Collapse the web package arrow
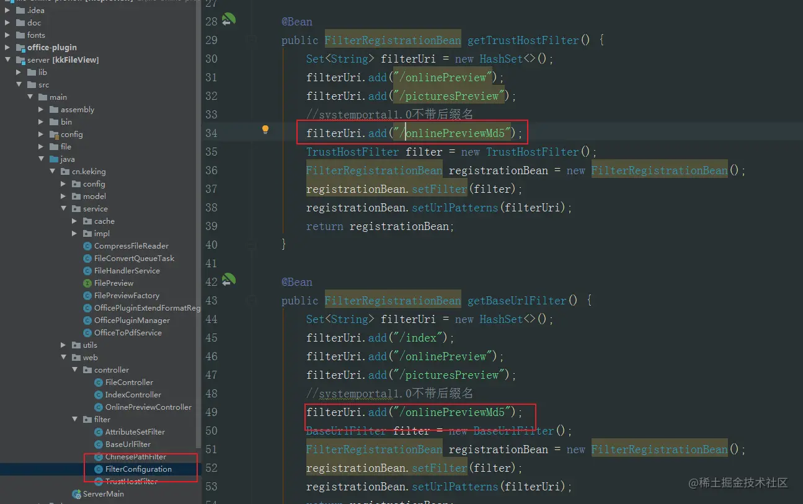The image size is (803, 504). (63, 358)
